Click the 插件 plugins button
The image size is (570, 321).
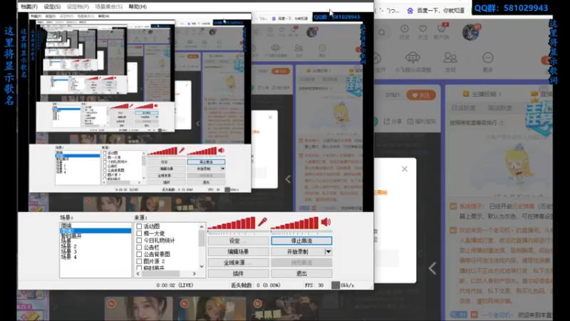point(239,273)
